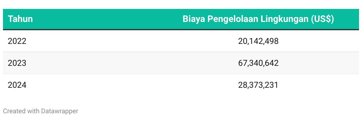Click the (US$) unit in the header
Viewport: 362px width, 118px height.
click(x=322, y=19)
